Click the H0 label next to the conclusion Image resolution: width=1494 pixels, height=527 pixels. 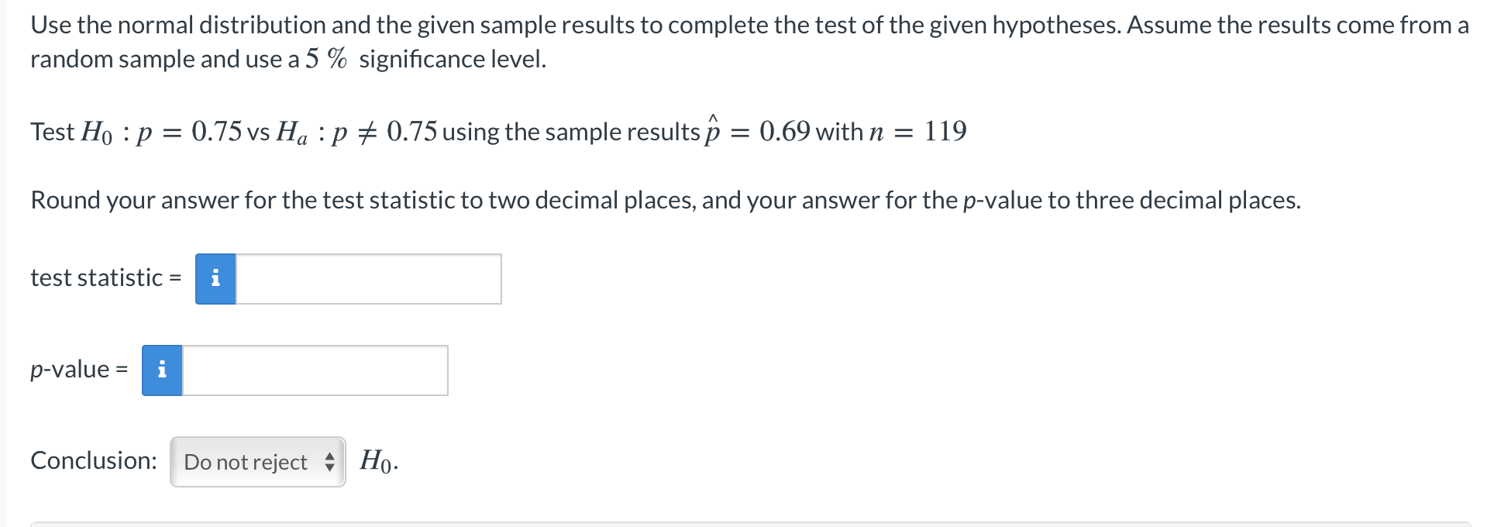click(x=376, y=461)
